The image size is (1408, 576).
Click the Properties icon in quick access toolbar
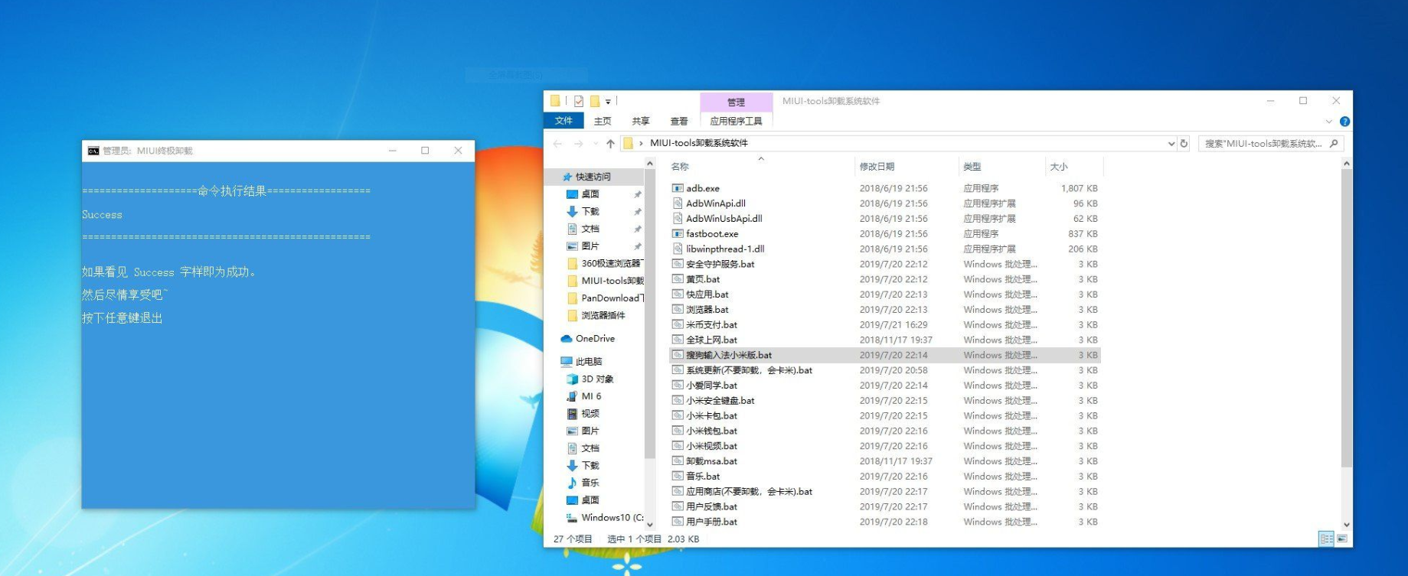pyautogui.click(x=579, y=101)
